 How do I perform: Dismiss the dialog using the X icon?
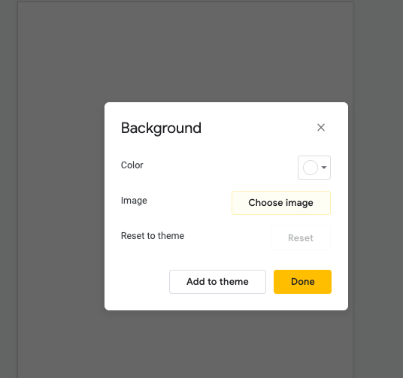321,128
